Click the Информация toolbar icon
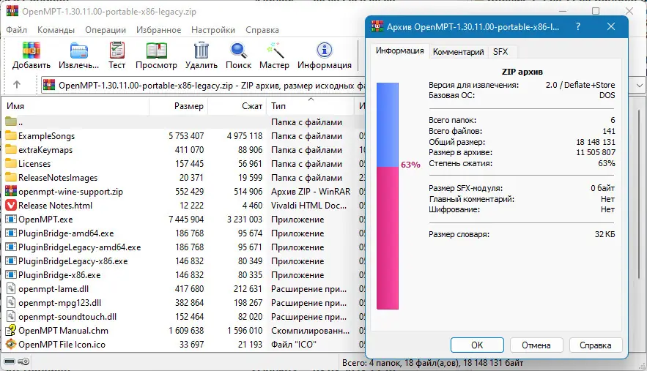647x371 pixels. pos(325,50)
